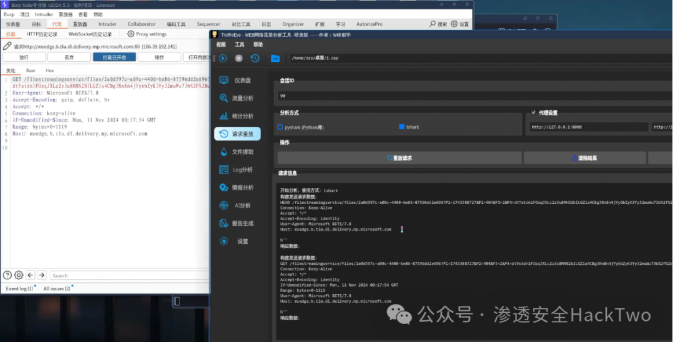Screen dimensions: 673x342
Task: Click the Accept-Encoding: gzip, deflate, br line
Action: [61, 99]
